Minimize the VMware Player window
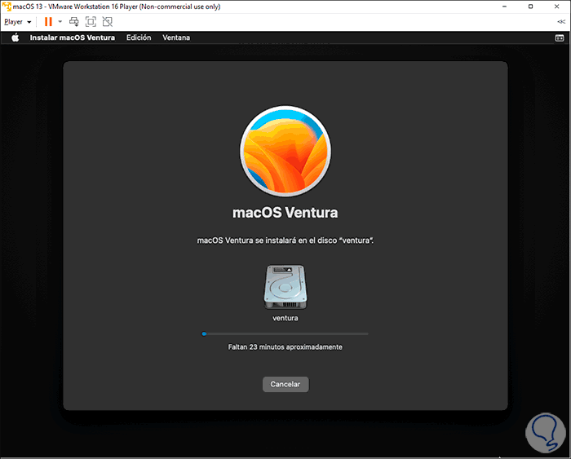The height and width of the screenshot is (459, 571). [504, 7]
